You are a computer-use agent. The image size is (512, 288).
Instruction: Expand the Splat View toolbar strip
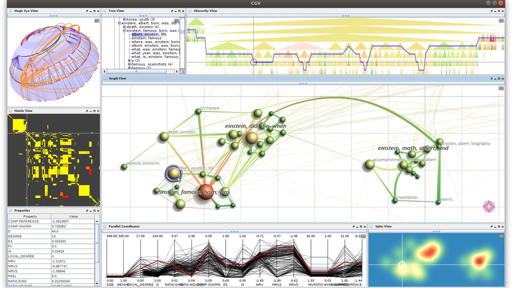pos(436,231)
